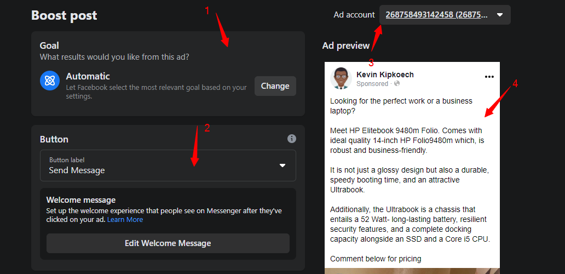Expand the Ad account dropdown arrow

click(x=500, y=15)
